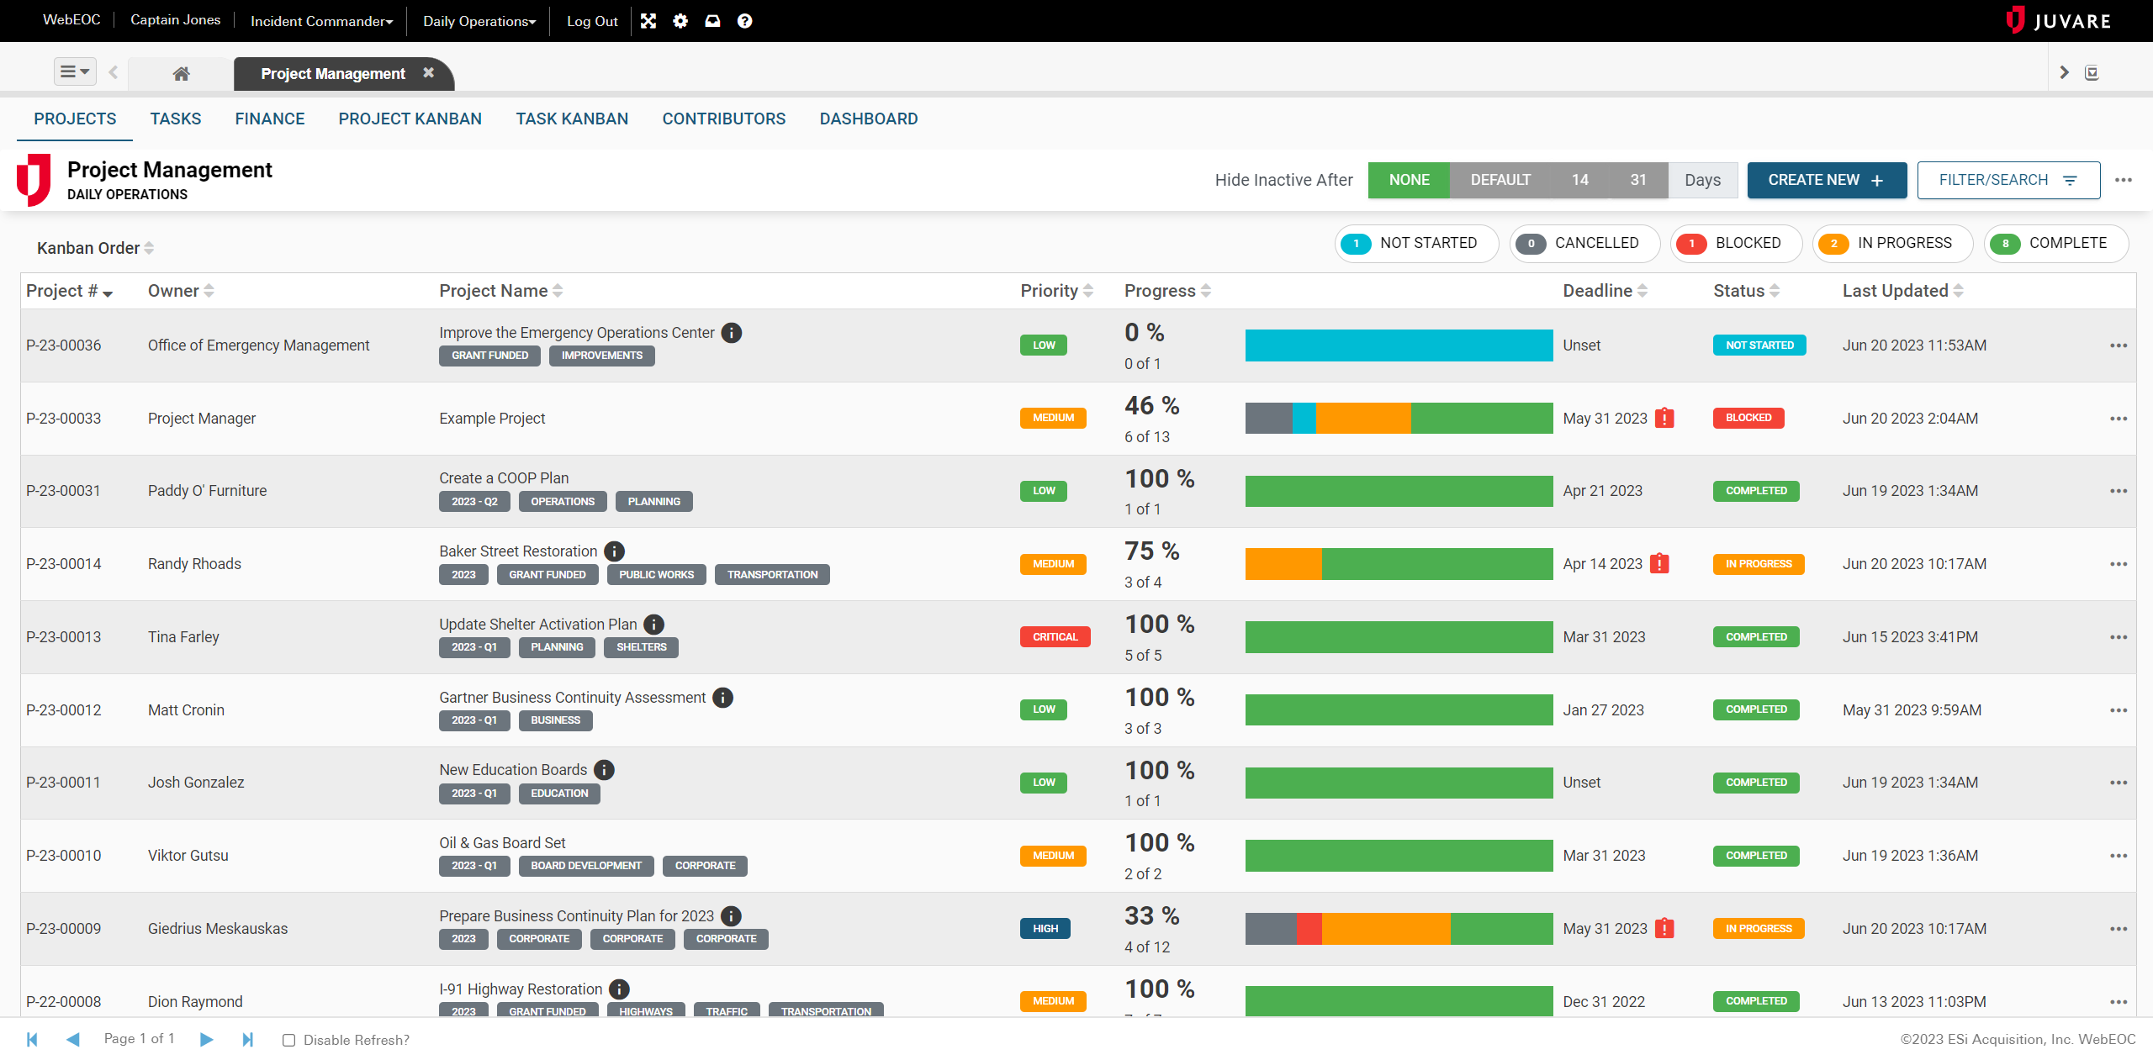Click overdue alert icon on P-23-00009 deadline
The height and width of the screenshot is (1060, 2153).
coord(1664,928)
